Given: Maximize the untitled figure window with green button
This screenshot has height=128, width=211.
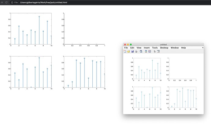Looking at the screenshot, I should point(131,45).
